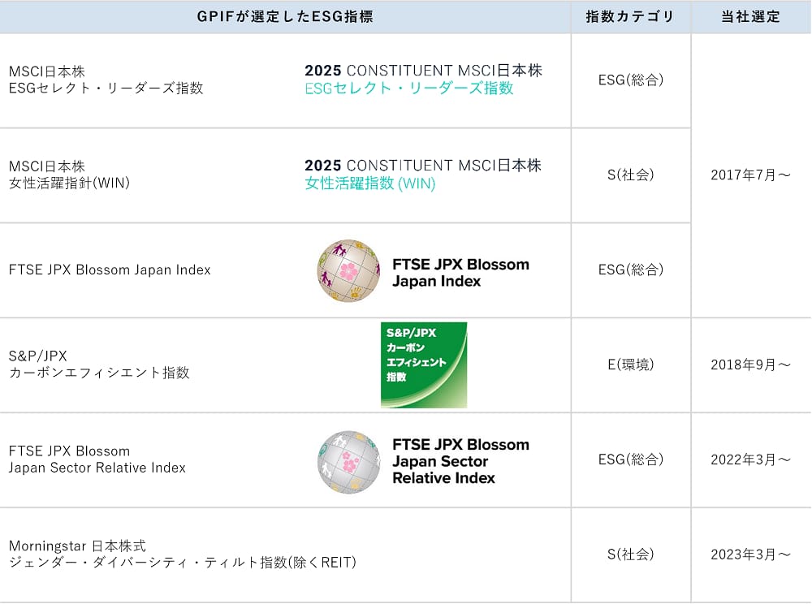This screenshot has height=604, width=812.
Task: Click the E(環境) category cell
Action: (x=631, y=365)
